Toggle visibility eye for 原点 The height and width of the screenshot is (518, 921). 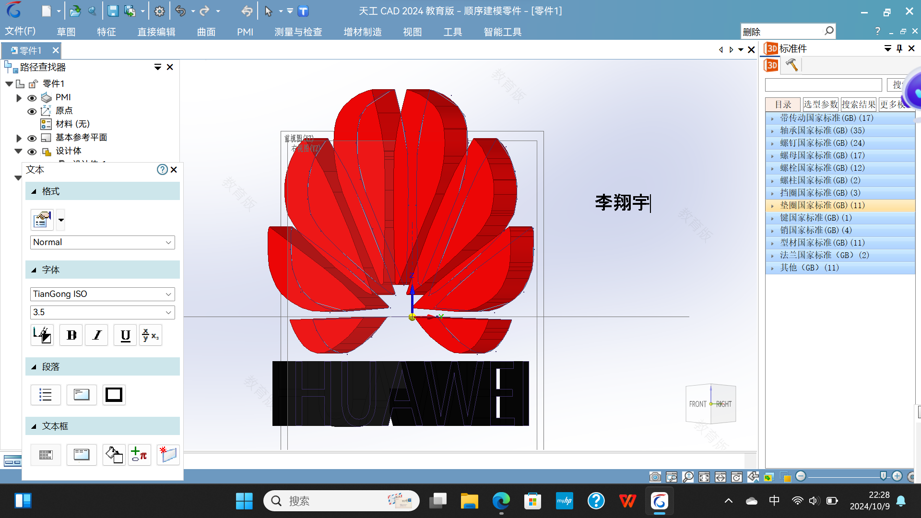click(32, 111)
